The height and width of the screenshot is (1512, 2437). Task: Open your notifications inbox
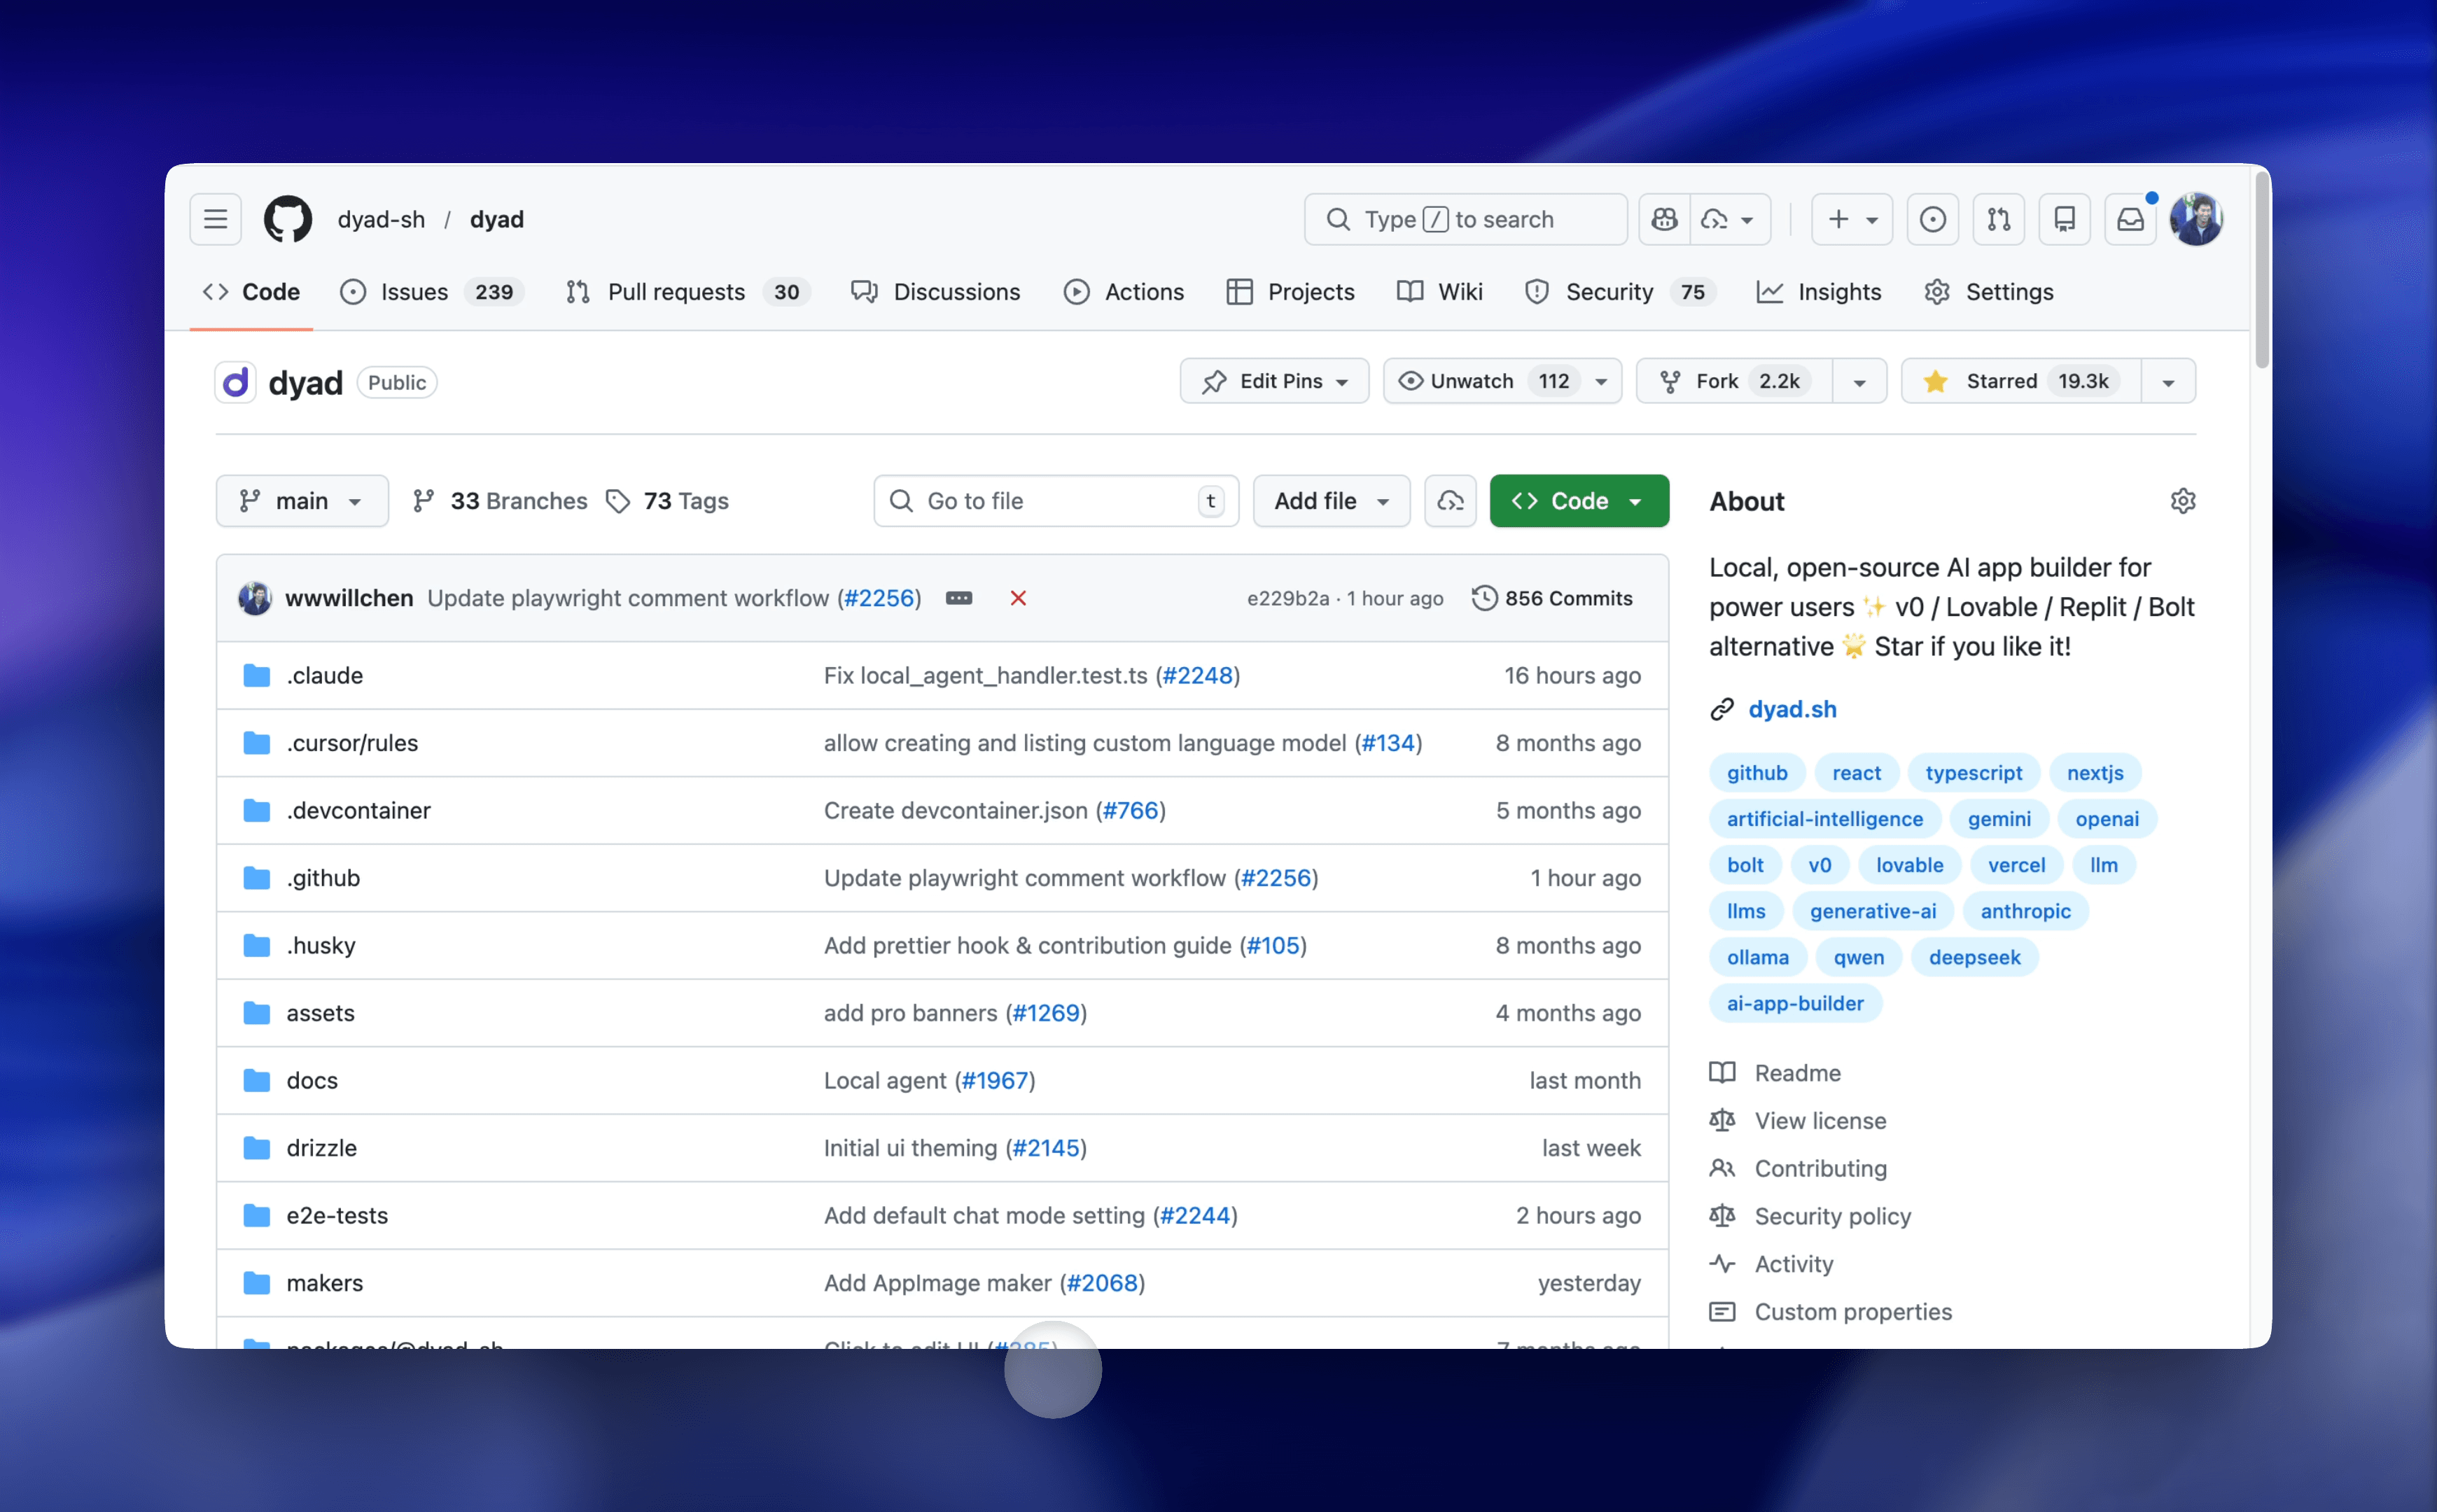[2131, 219]
